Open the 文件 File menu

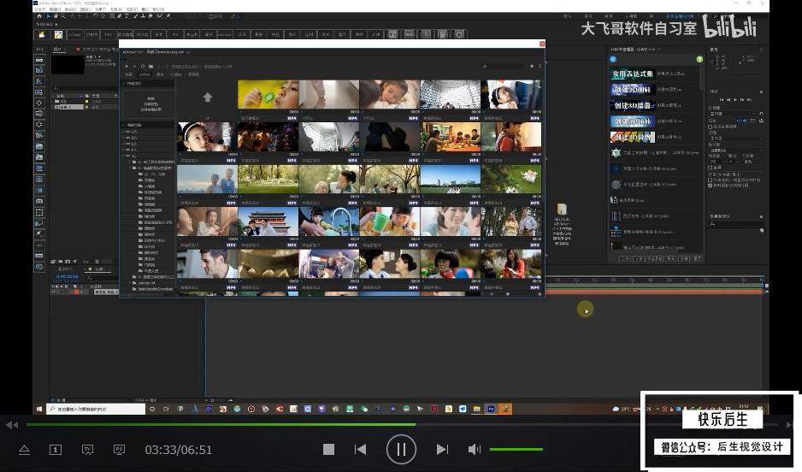[x=39, y=9]
